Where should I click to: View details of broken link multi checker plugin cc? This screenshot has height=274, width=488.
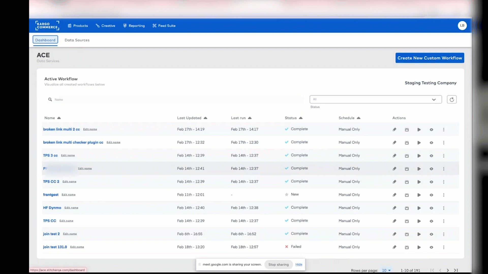pyautogui.click(x=431, y=143)
